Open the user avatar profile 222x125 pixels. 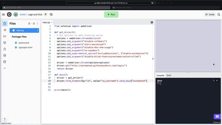[x=16, y=15]
